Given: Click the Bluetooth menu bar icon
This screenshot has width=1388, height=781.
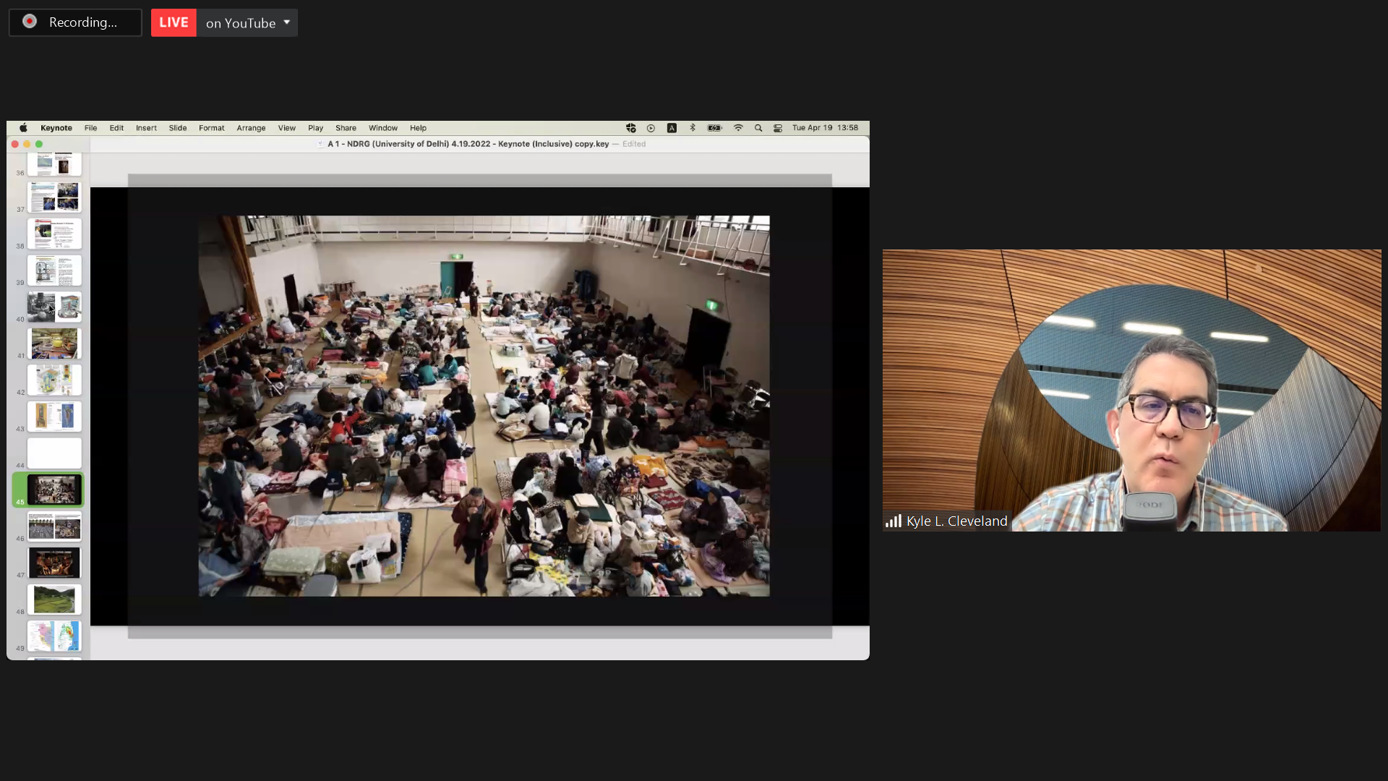Looking at the screenshot, I should point(693,128).
